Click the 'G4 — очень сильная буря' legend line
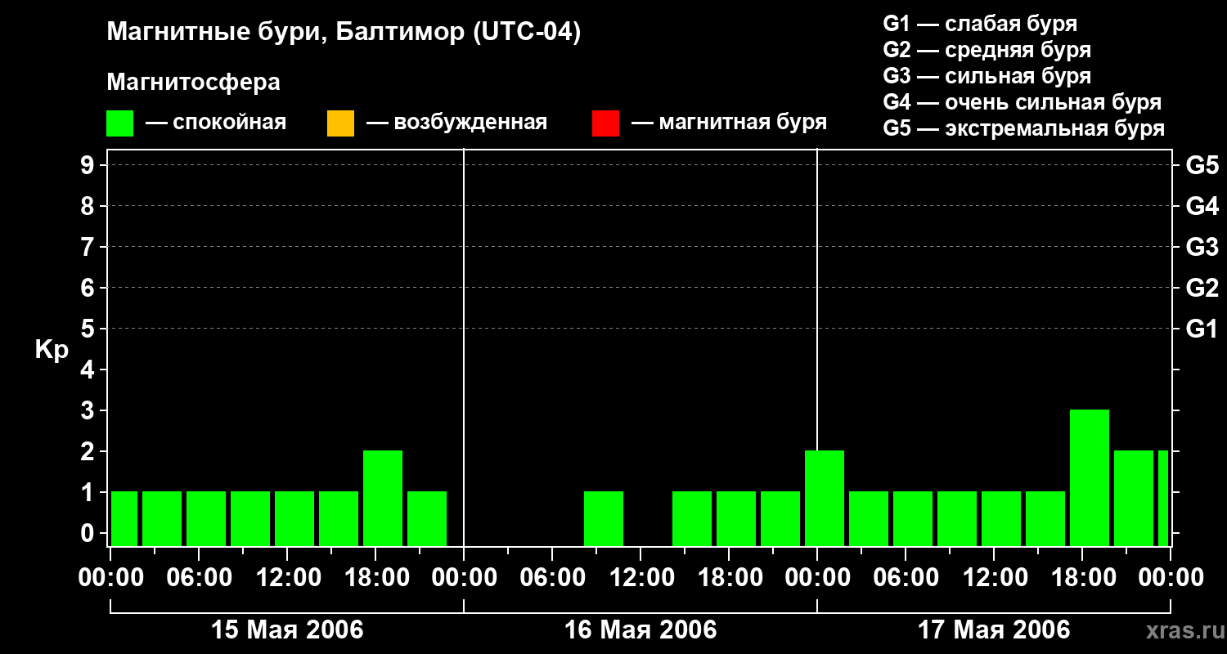The height and width of the screenshot is (654, 1227). [1022, 102]
